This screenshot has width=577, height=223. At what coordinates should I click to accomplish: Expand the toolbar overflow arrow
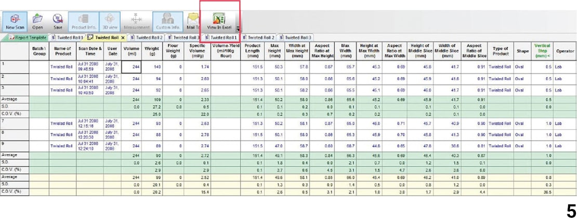(238, 29)
